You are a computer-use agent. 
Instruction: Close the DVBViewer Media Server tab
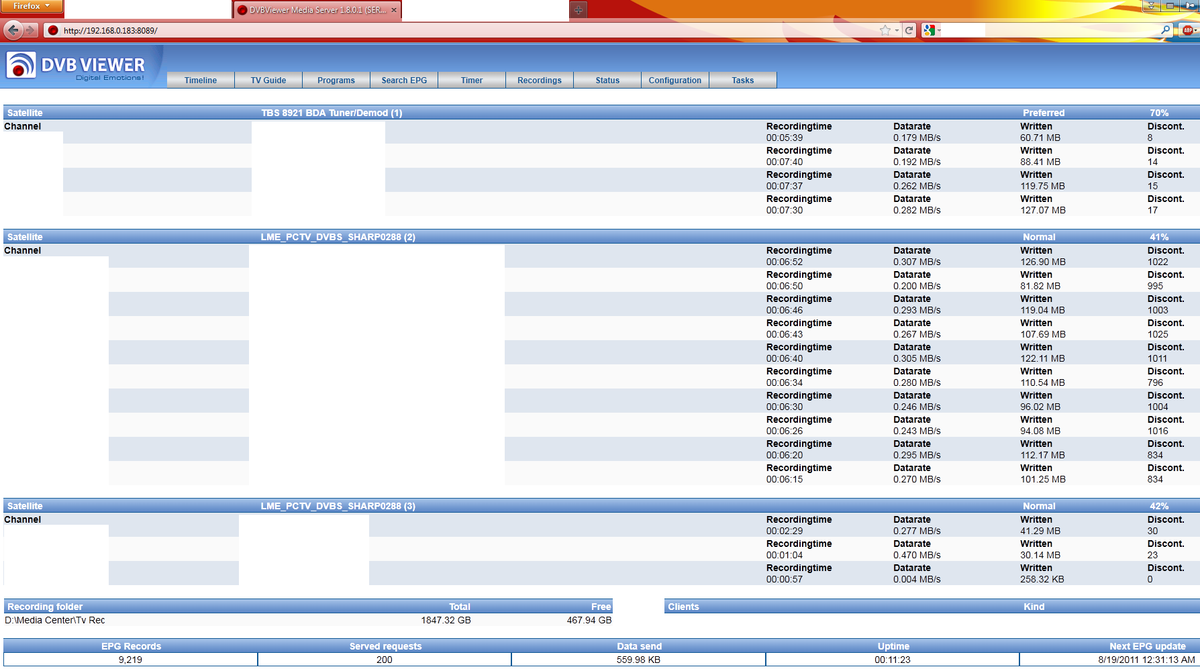click(394, 10)
